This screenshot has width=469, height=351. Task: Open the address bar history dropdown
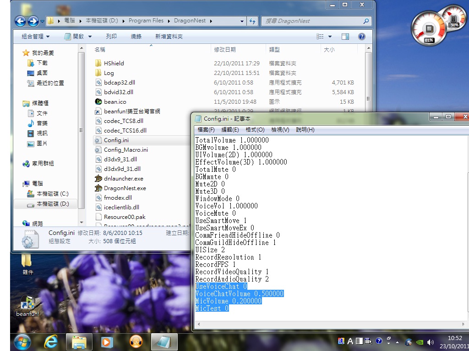(242, 21)
